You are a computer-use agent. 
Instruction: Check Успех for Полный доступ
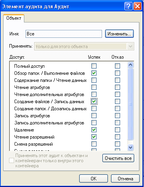coord(94,66)
